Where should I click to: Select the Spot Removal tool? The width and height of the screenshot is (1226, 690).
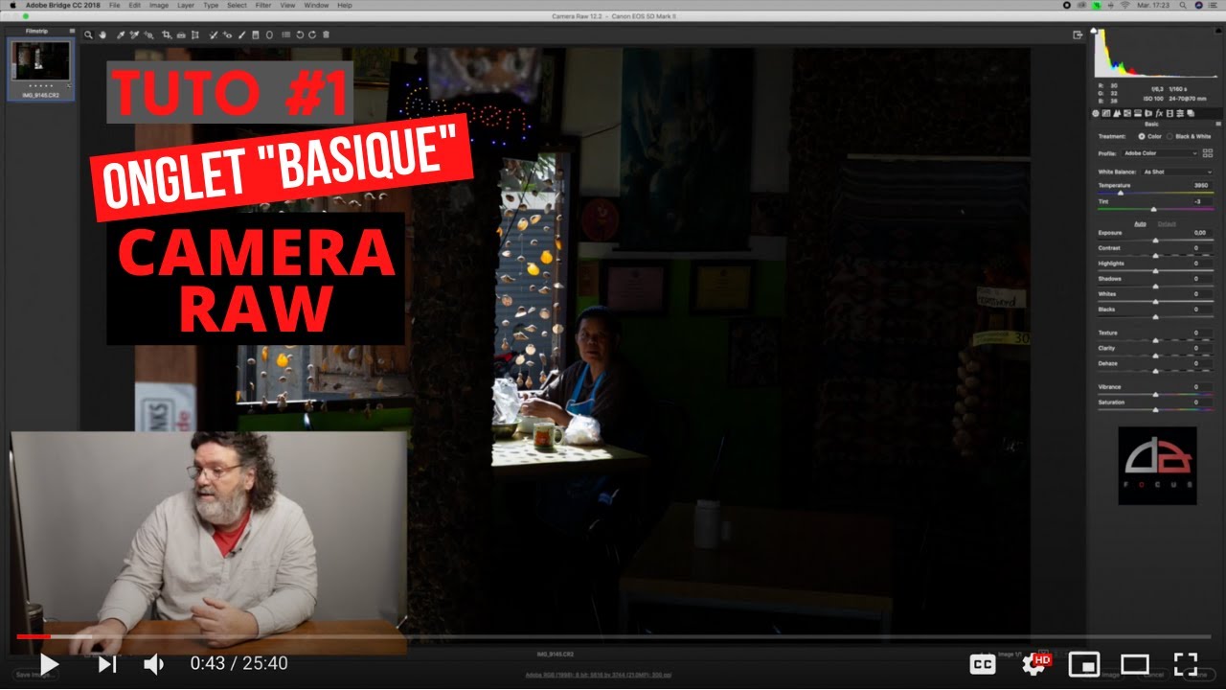[x=213, y=34]
